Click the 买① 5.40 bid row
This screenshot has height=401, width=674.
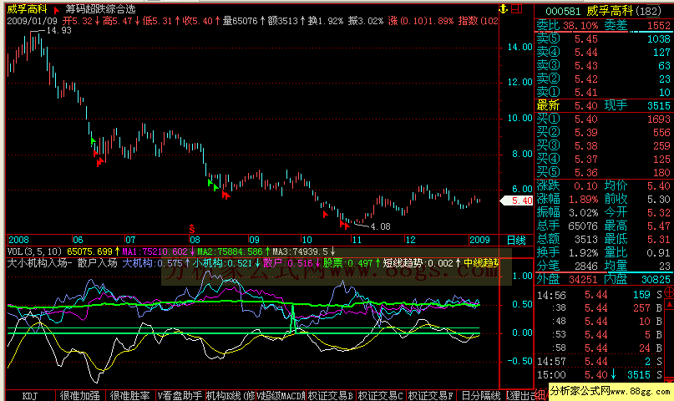[x=603, y=119]
